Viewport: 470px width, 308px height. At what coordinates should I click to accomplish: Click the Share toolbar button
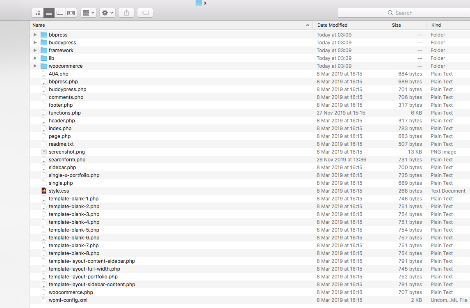pyautogui.click(x=126, y=13)
